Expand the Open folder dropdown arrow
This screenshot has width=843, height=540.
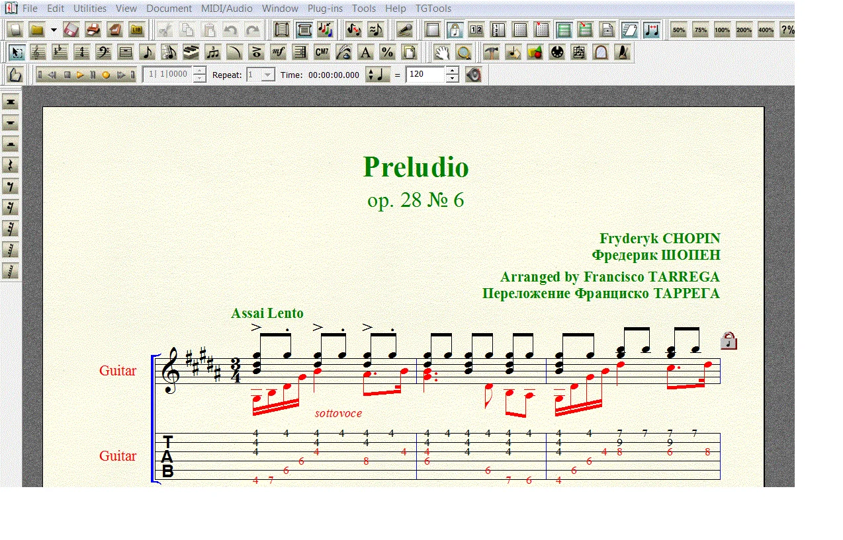54,30
